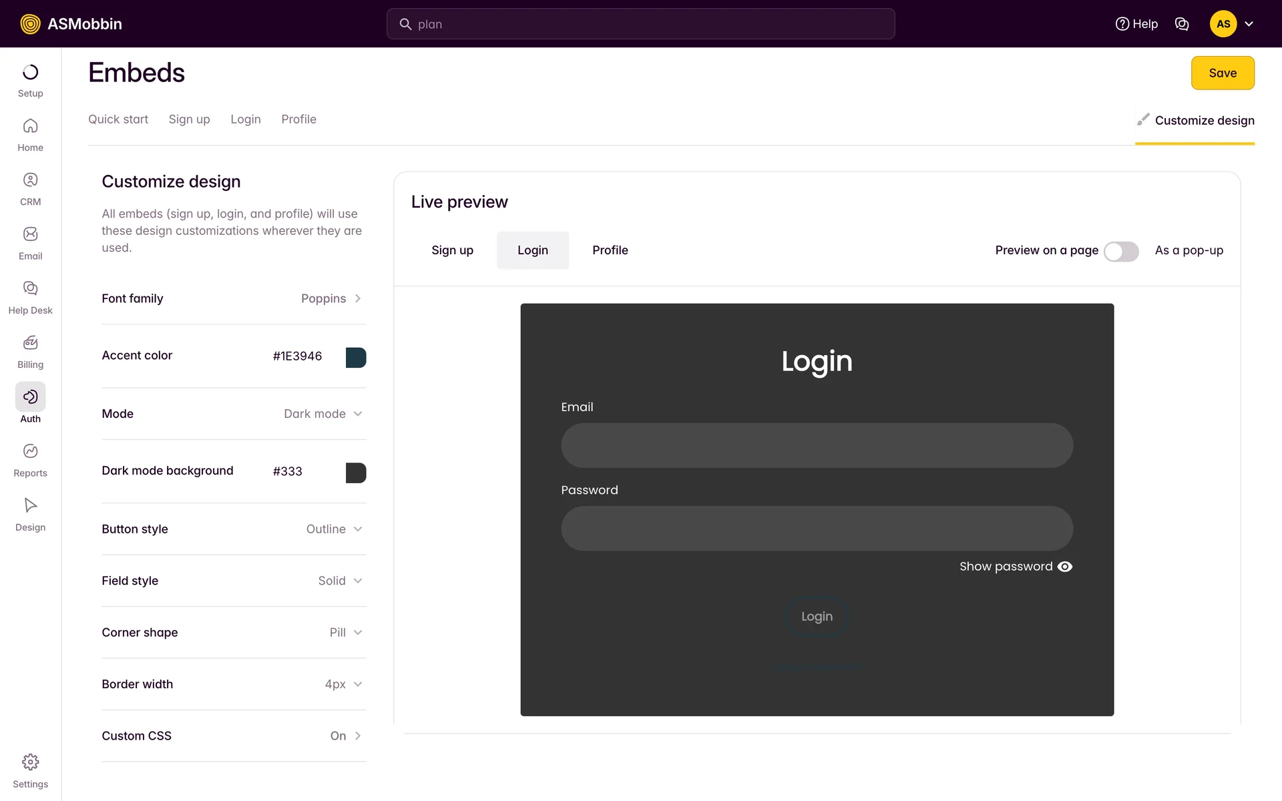Switch to the Quick start tab
This screenshot has width=1282, height=801.
coord(118,119)
